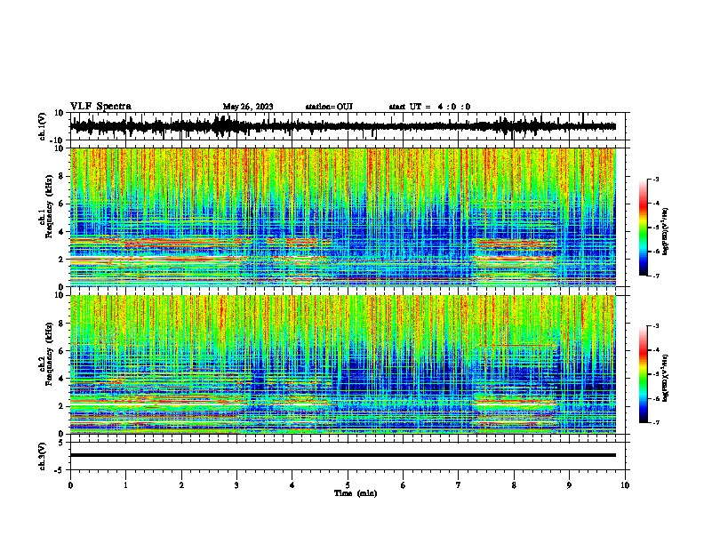Click the "start UT = 4 : 0 : 0" text
Image resolution: width=704 pixels, height=544 pixels.
(x=429, y=107)
